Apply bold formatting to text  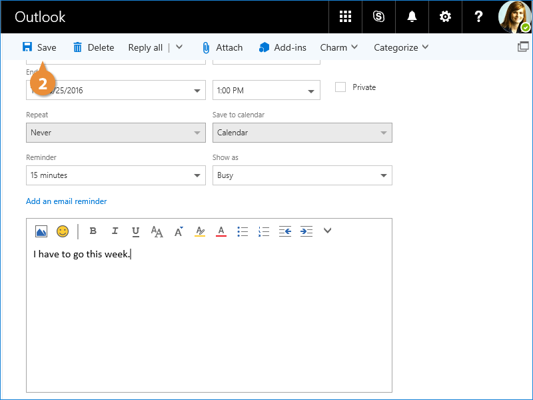coord(93,231)
